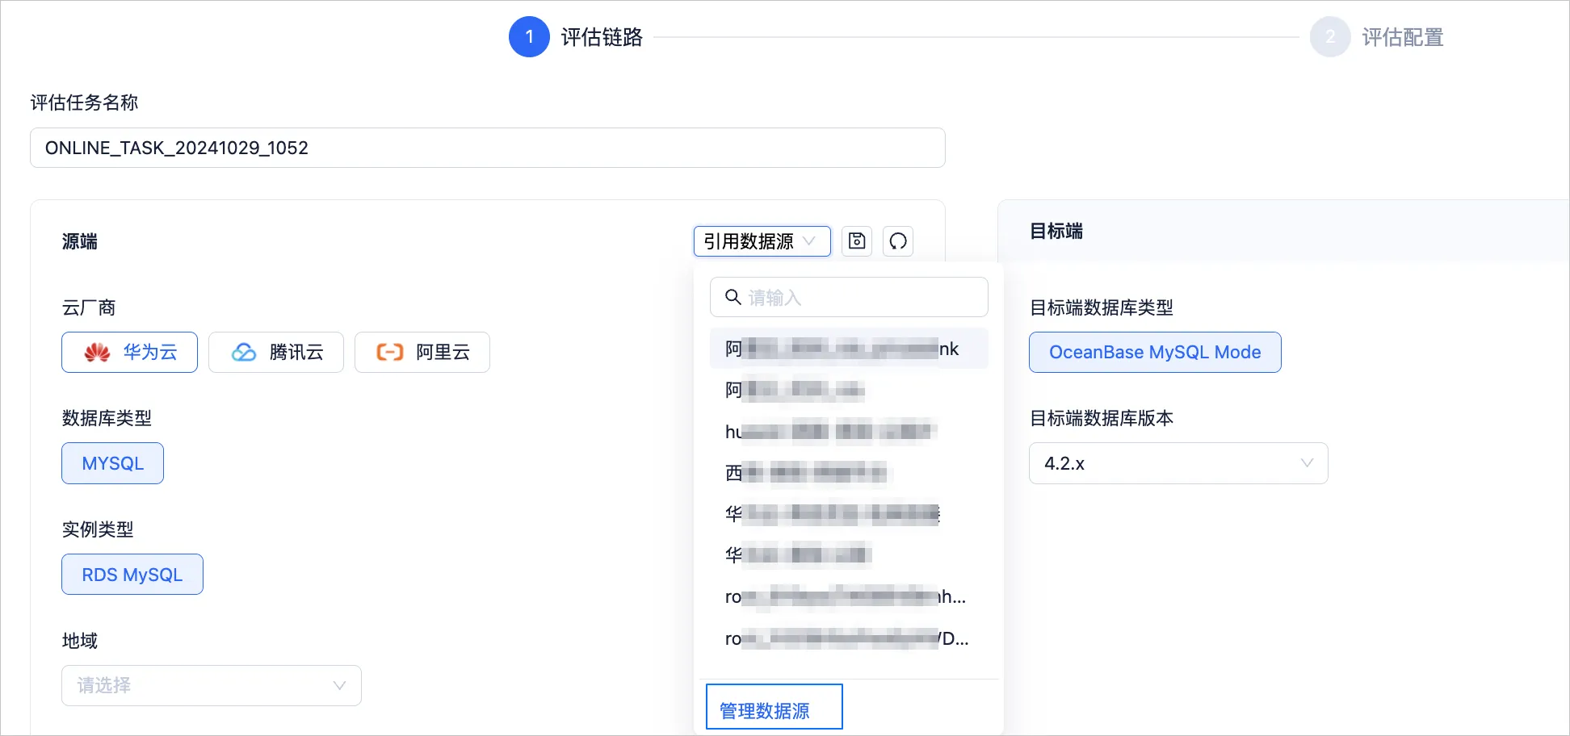Choose data source entry starting with hu
This screenshot has width=1570, height=736.
coord(849,432)
